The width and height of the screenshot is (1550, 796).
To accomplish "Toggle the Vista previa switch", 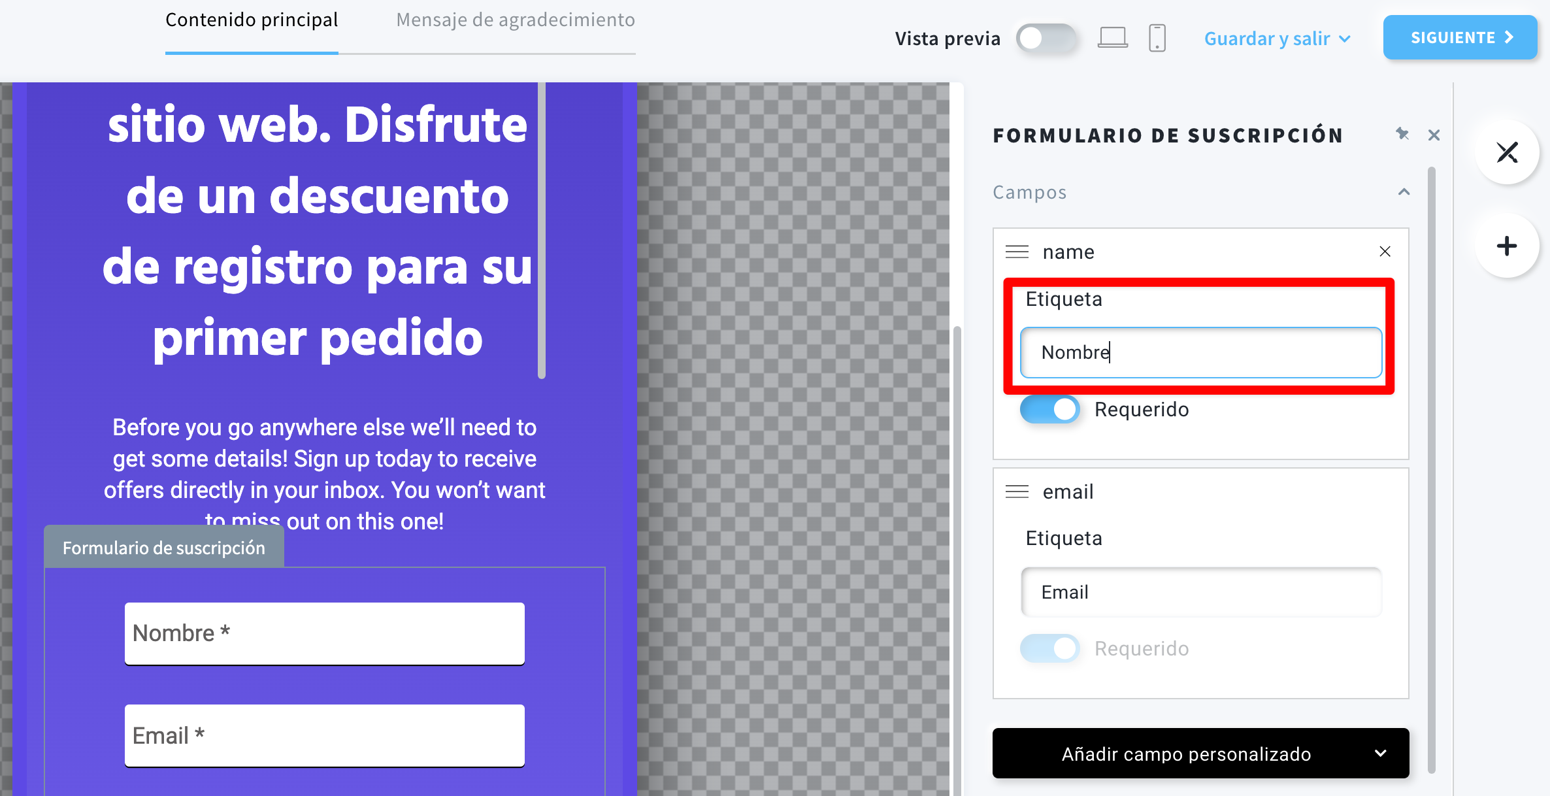I will [x=1046, y=38].
